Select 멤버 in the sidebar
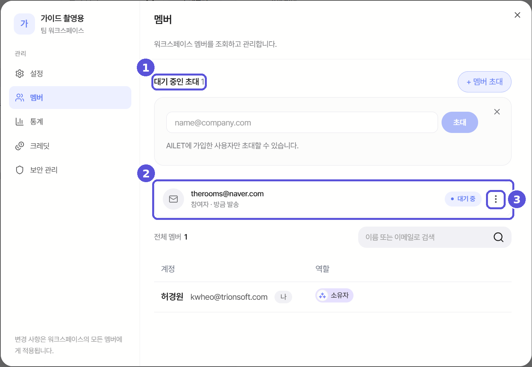The image size is (532, 367). pyautogui.click(x=70, y=98)
